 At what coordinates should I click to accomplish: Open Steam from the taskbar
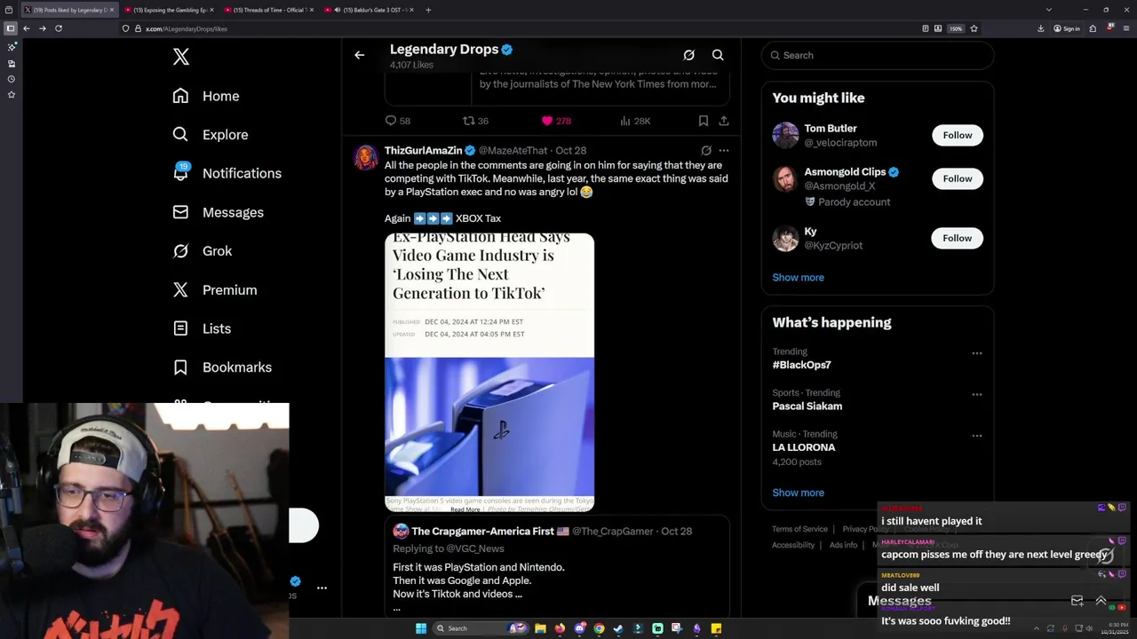[618, 628]
